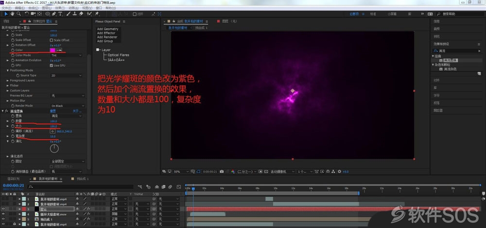Hide layer 4 循环火焰素材.mov eye
The height and width of the screenshot is (228, 486).
pyautogui.click(x=4, y=214)
